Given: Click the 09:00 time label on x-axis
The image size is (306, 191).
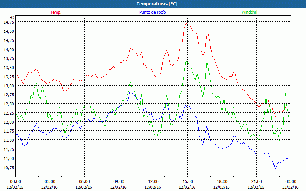Looking at the screenshot, I should point(119,182).
